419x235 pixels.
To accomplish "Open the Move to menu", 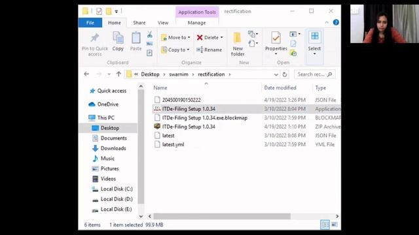I will coord(175,38).
